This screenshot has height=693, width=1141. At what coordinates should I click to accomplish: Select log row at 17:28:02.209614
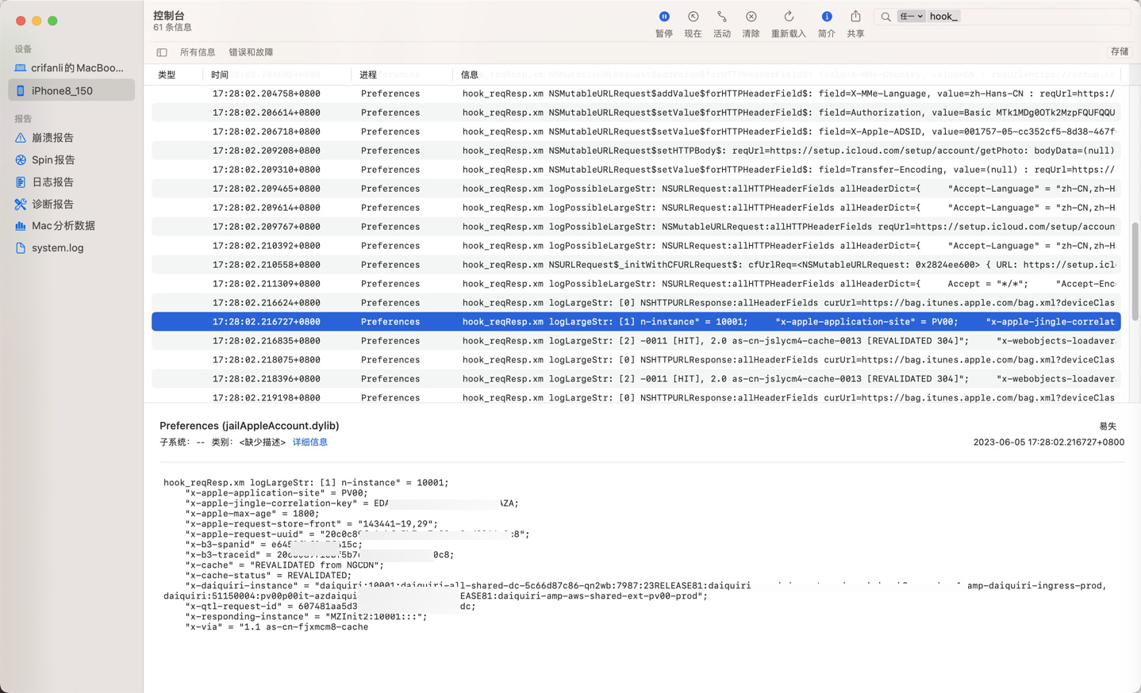[636, 208]
